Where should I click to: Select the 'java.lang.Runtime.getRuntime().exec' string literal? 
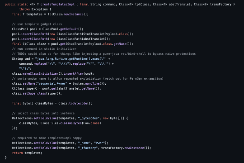[x=71, y=59]
